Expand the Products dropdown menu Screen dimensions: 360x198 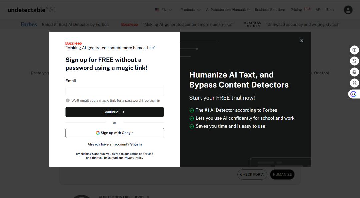(190, 10)
